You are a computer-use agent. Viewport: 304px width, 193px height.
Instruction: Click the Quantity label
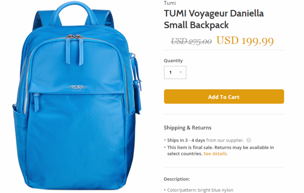(x=173, y=60)
